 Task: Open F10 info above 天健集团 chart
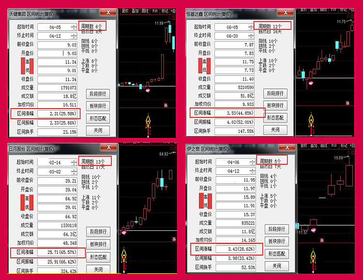tap(155, 11)
